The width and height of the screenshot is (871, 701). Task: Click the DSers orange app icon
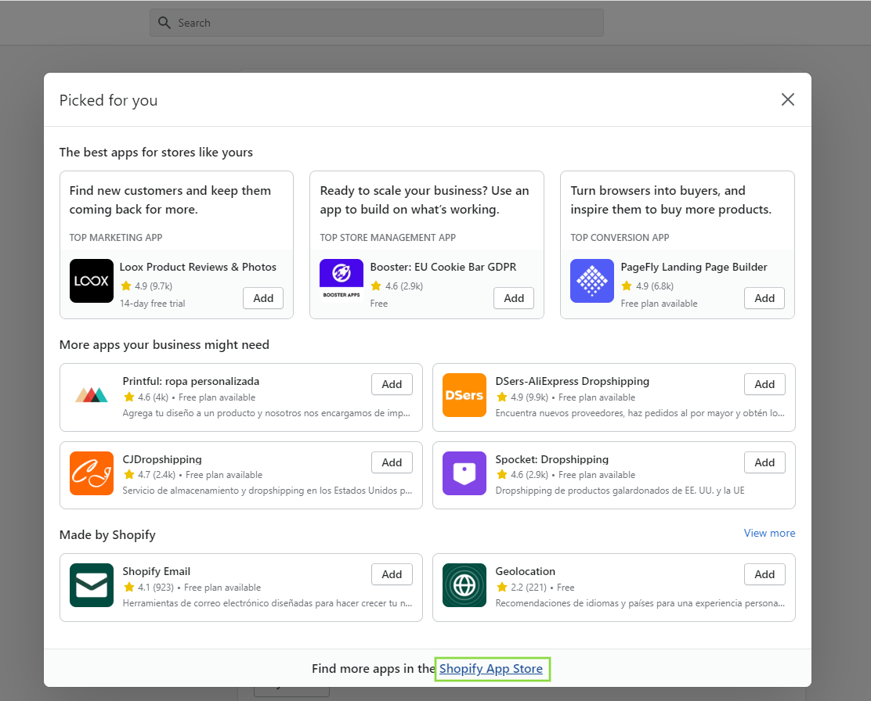pos(464,395)
